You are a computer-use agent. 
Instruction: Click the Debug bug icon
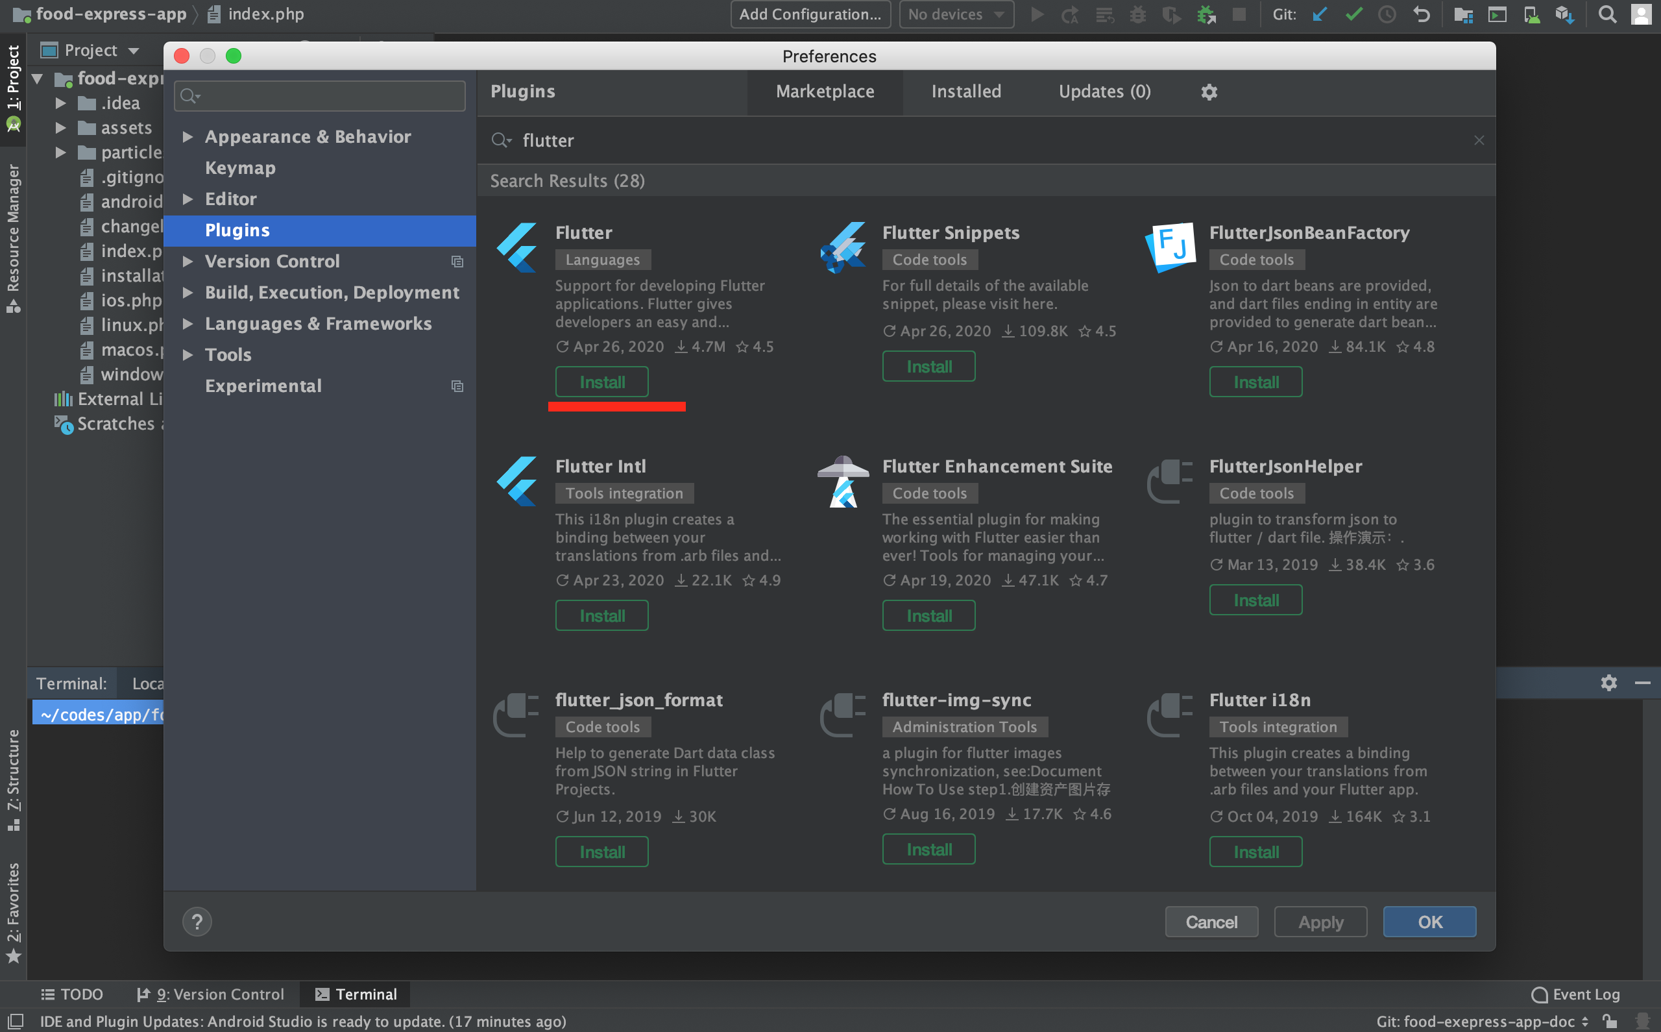1138,14
